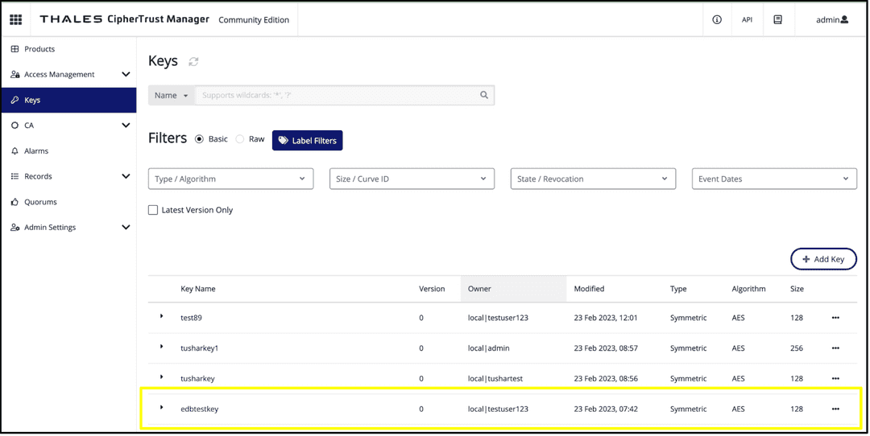
Task: Click the Add Key button
Action: point(823,259)
